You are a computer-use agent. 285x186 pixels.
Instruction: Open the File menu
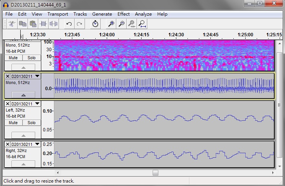coord(9,14)
